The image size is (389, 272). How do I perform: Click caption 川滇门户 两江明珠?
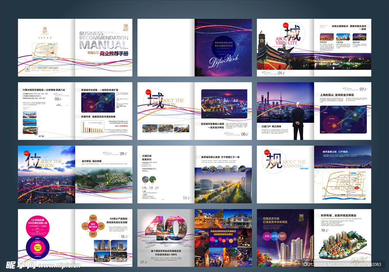coord(271,127)
